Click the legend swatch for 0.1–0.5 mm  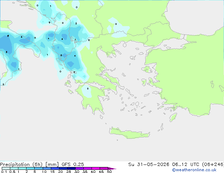coord(6,168)
